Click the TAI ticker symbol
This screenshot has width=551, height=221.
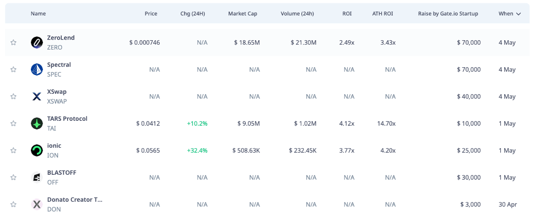click(51, 128)
